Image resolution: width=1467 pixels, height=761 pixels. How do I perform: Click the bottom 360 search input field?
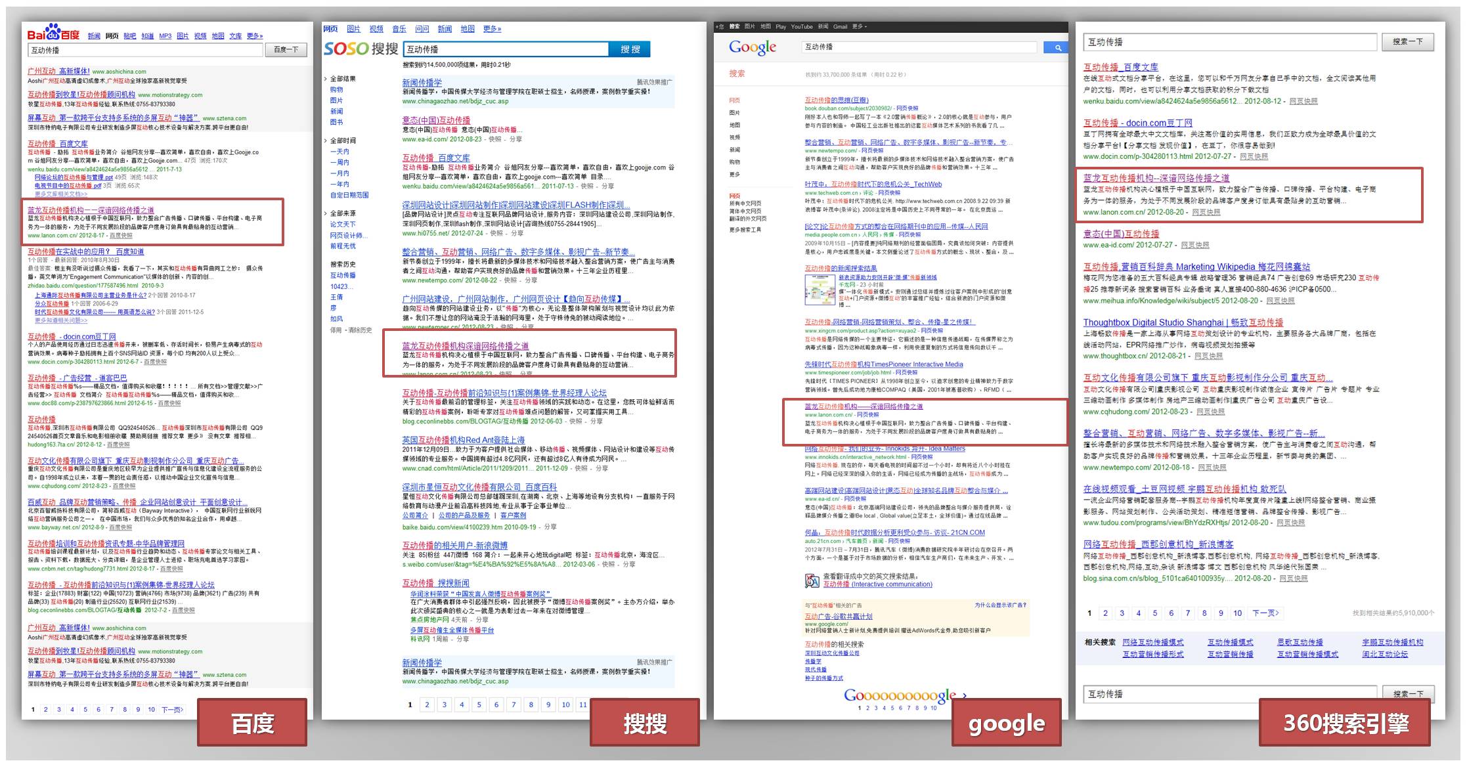point(1229,694)
